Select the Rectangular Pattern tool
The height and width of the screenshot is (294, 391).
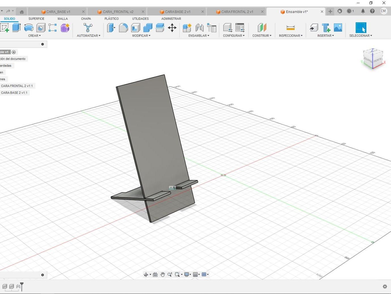(53, 28)
